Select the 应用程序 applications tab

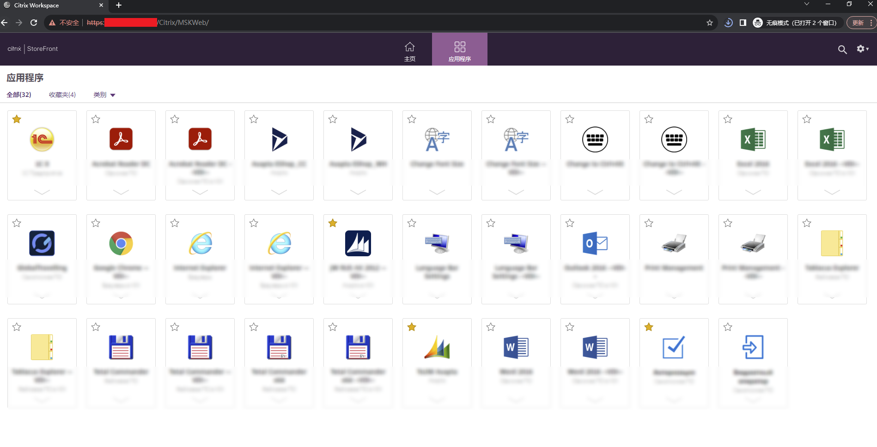pos(459,51)
